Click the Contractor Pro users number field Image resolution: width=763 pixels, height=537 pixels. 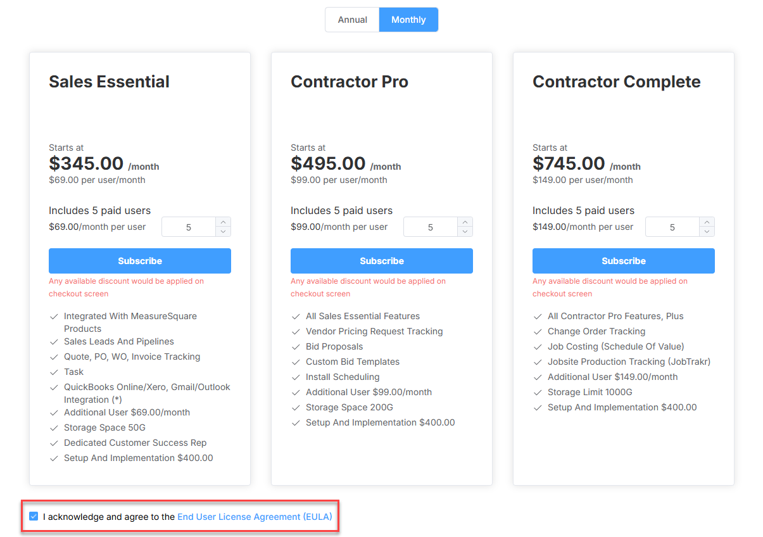point(431,227)
